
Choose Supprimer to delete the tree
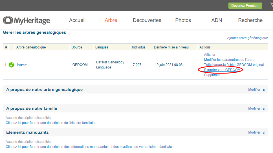click(x=212, y=75)
